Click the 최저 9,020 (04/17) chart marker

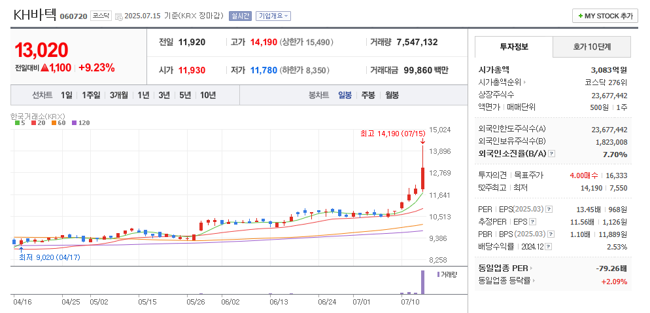pyautogui.click(x=49, y=257)
